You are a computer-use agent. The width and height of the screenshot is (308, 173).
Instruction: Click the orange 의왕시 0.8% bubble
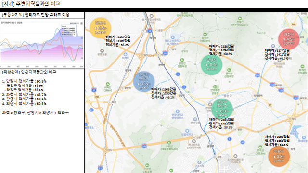(x=279, y=156)
